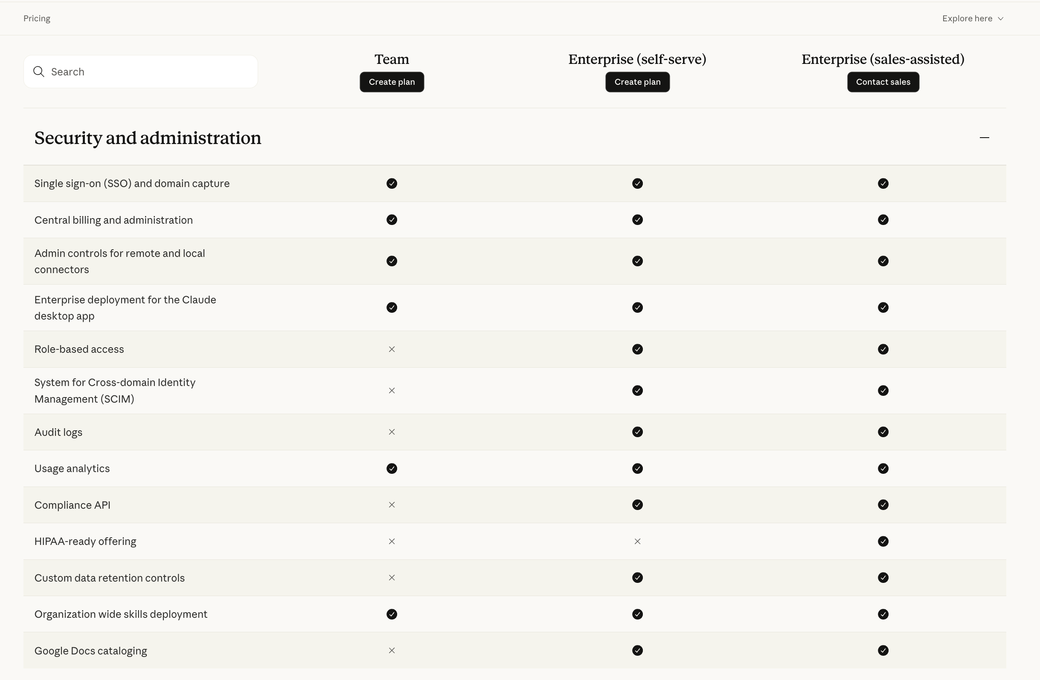This screenshot has width=1040, height=680.
Task: Click self-serve checkmark for Compliance API
Action: (x=637, y=505)
